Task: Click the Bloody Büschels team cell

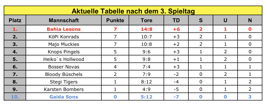Action: point(64,74)
